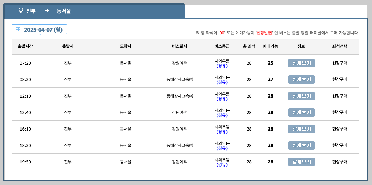Open 상세보기 for the 12:10 bus
The image size is (372, 185).
301,96
